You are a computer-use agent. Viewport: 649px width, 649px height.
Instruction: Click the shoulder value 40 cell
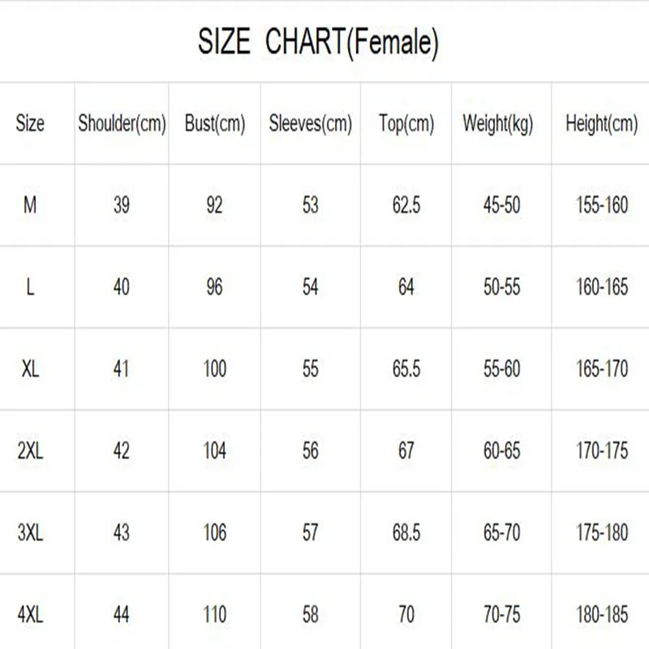point(122,287)
